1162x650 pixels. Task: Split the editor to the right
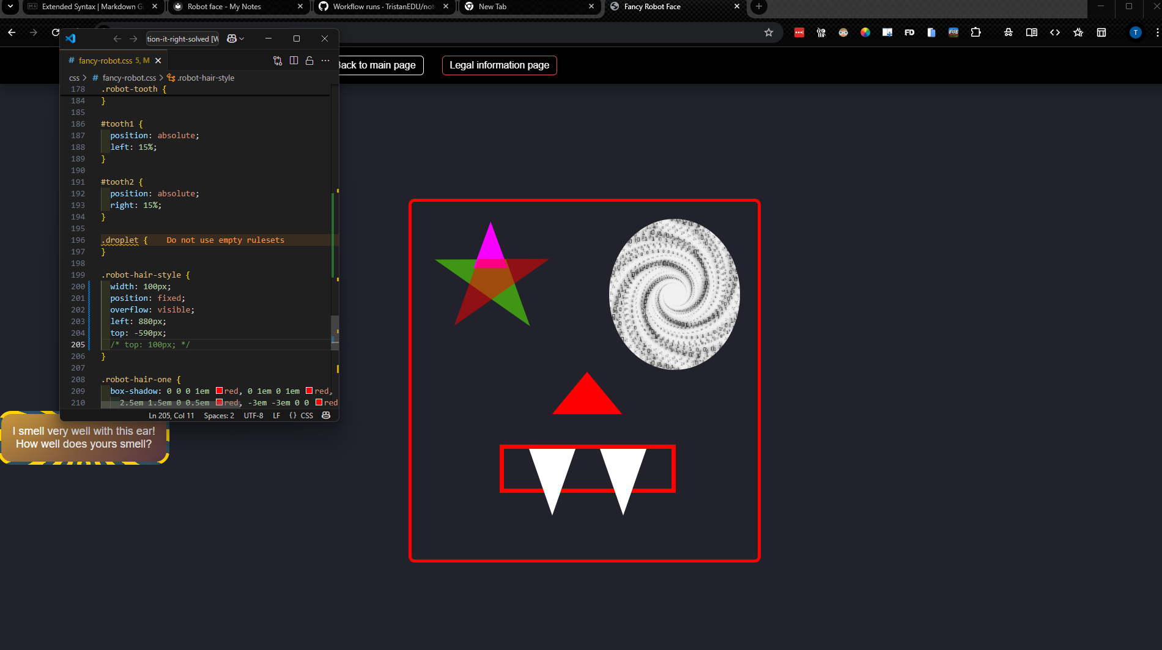coord(294,61)
